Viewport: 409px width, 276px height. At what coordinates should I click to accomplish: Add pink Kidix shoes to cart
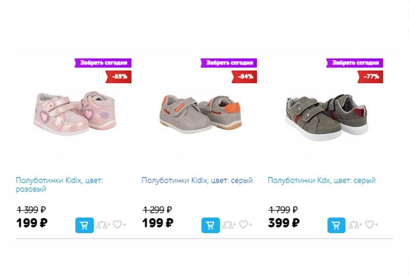[x=84, y=225]
